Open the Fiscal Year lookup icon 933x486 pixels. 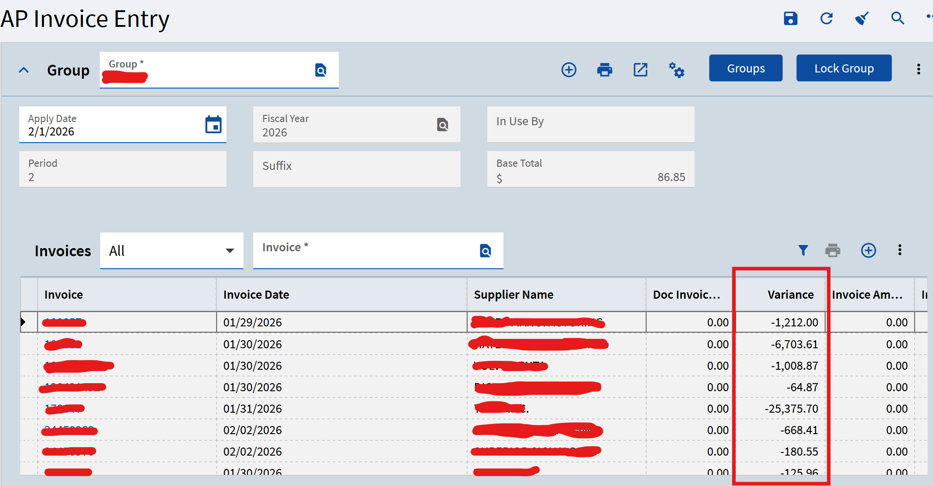[x=443, y=125]
